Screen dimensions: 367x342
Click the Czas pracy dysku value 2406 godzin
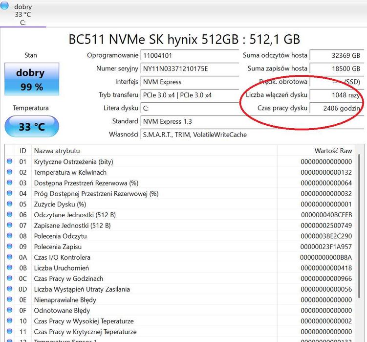[x=337, y=108]
